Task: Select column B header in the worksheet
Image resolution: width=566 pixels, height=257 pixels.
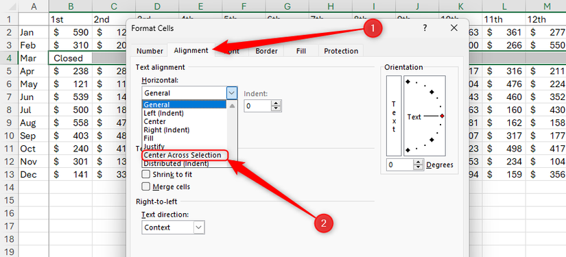Action: click(x=71, y=6)
